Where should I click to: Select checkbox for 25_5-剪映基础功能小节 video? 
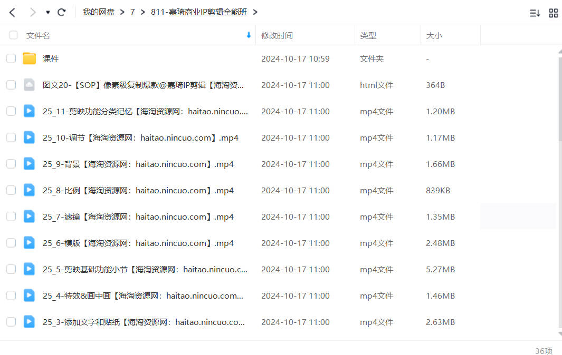[11, 269]
